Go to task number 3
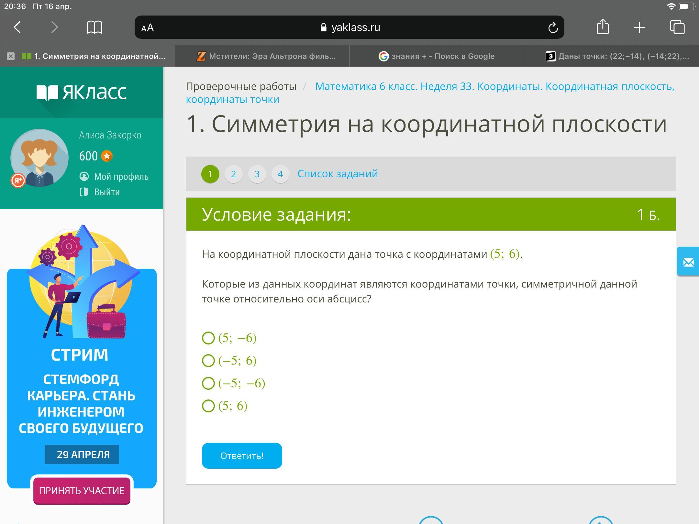The width and height of the screenshot is (699, 524). point(257,174)
